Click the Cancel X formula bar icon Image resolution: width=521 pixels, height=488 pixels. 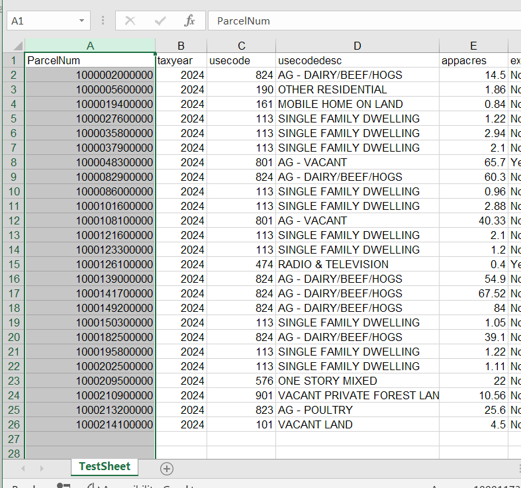click(130, 21)
